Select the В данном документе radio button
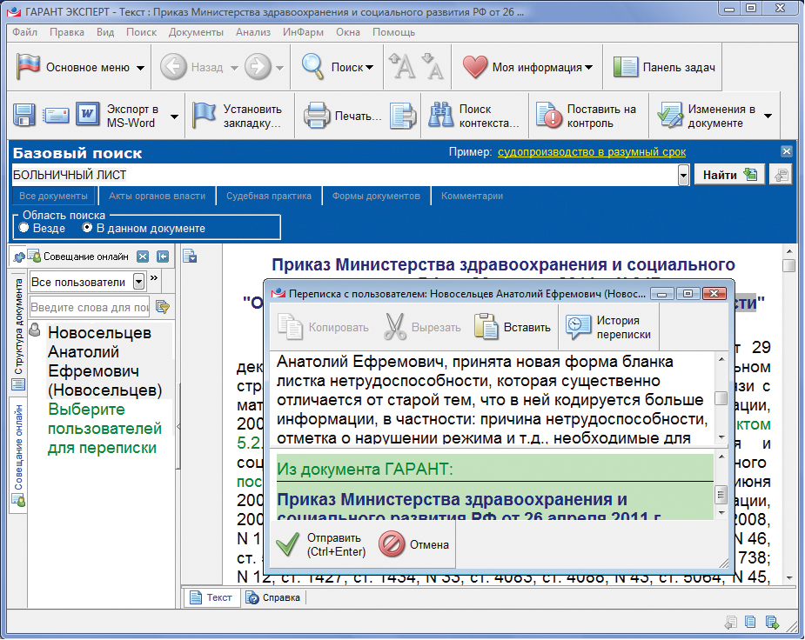 tap(87, 229)
